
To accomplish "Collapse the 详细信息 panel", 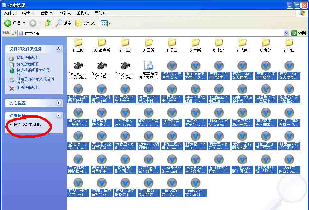I will click(58, 115).
